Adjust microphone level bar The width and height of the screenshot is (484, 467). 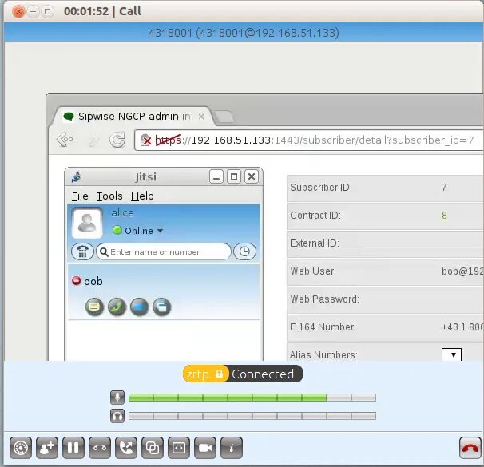[x=252, y=398]
